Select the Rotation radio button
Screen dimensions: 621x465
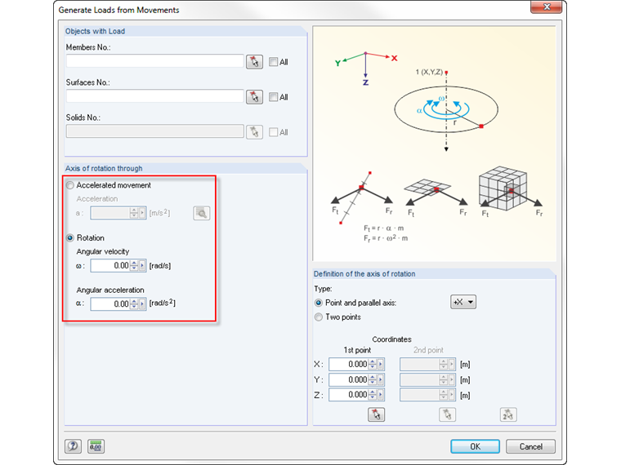click(x=70, y=237)
